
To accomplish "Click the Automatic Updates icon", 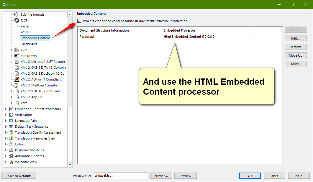I will 11,156.
